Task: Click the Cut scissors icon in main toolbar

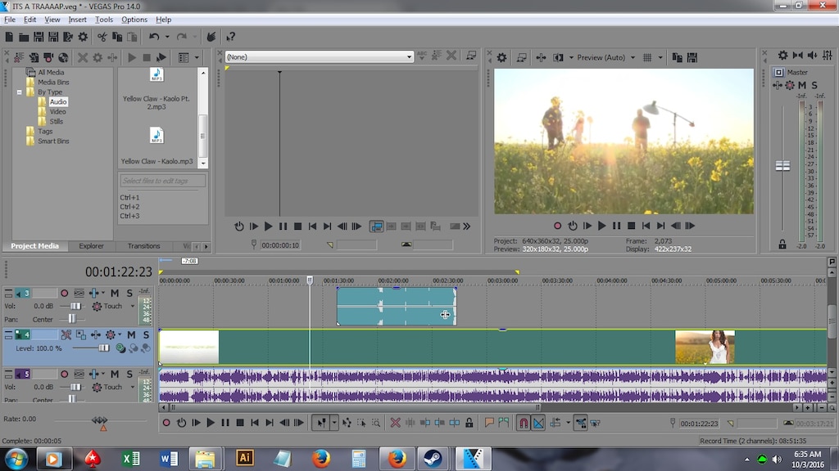Action: point(102,37)
